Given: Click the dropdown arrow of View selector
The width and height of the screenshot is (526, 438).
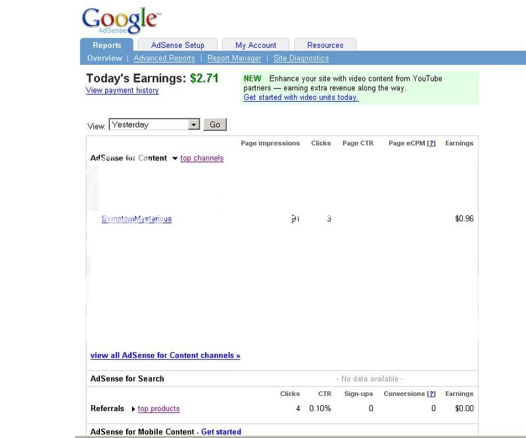Looking at the screenshot, I should click(193, 125).
